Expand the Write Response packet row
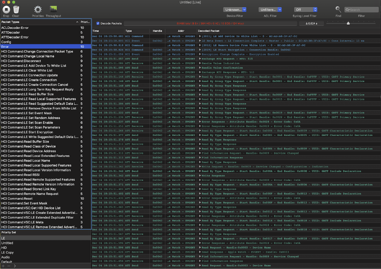381x269 pixels. (200, 175)
